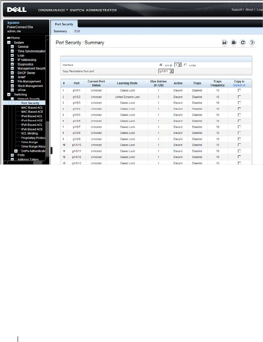Image resolution: width=263 pixels, height=342 pixels.
Task: Click the Save icon
Action: 224,42
